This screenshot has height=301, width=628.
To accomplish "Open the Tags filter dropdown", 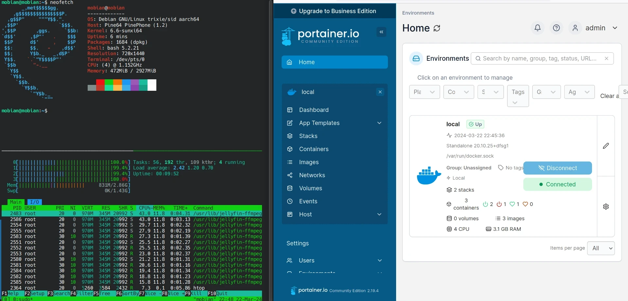I will point(518,96).
